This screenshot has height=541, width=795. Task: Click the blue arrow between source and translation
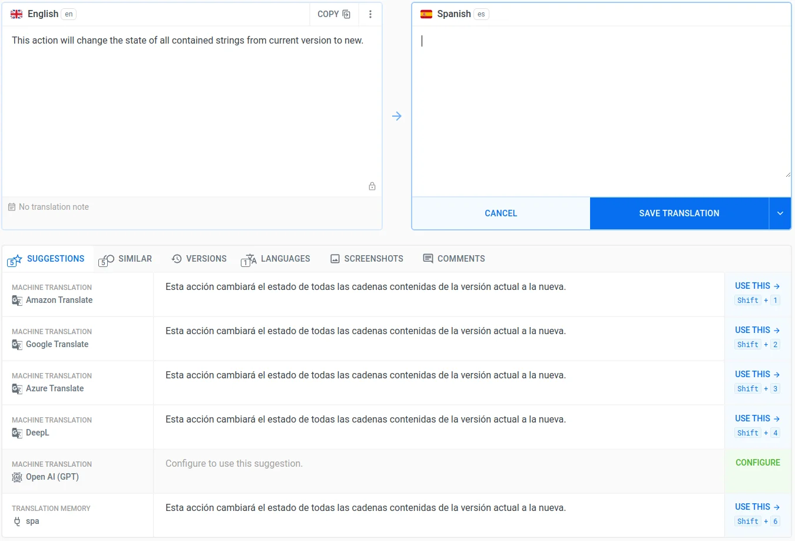(x=397, y=116)
